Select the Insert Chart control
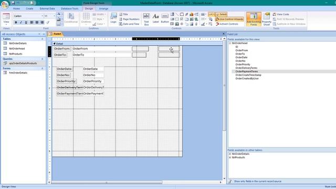 (191, 14)
